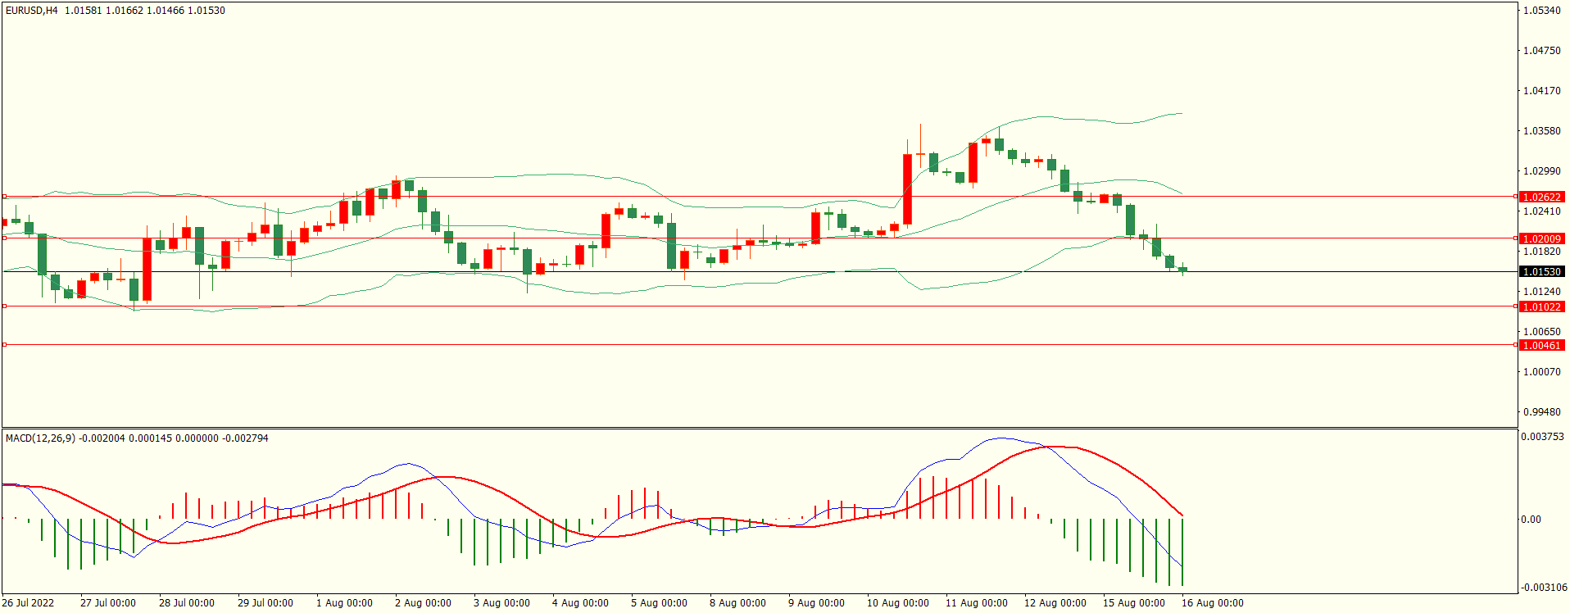Viewport: 1570px width, 613px height.
Task: Click left handle of the 1.00461 line
Action: pos(4,345)
